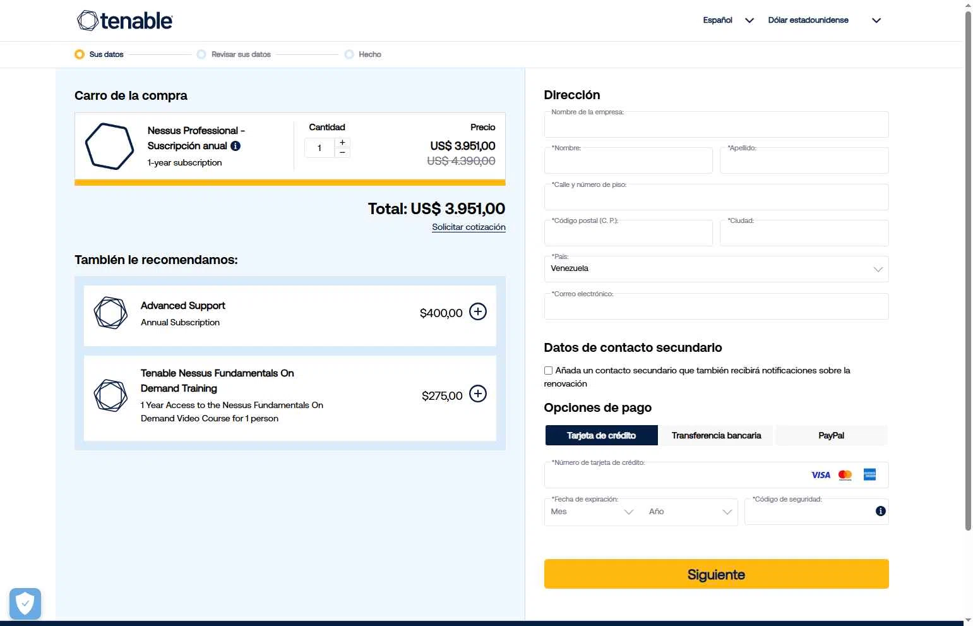Switch to Transferencia bancaria tab
This screenshot has width=973, height=626.
click(x=716, y=435)
